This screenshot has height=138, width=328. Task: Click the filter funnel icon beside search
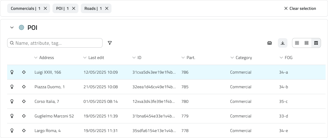pyautogui.click(x=110, y=43)
